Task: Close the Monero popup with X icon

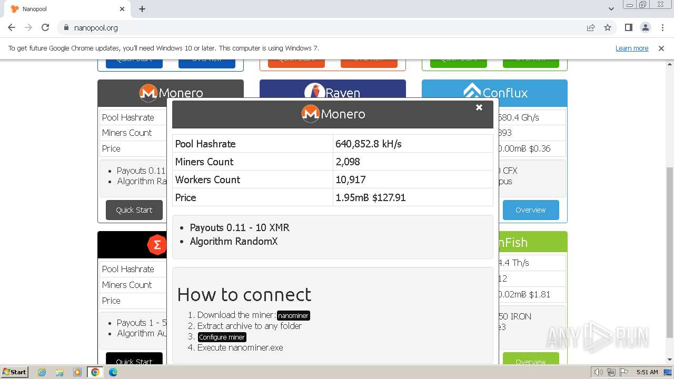Action: pyautogui.click(x=479, y=107)
